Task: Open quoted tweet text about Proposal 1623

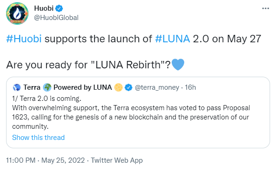Action: click(131, 112)
